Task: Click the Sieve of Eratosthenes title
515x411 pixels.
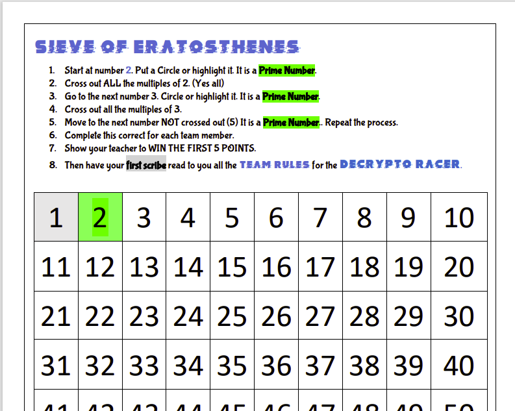Action: click(167, 47)
